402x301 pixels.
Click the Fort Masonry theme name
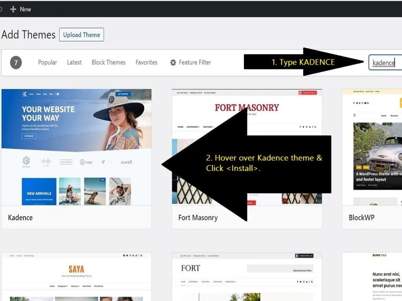coord(198,218)
